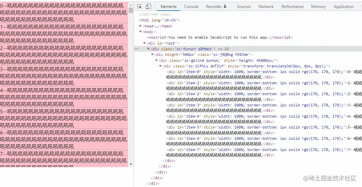Click list item starting with 0--

64,13
